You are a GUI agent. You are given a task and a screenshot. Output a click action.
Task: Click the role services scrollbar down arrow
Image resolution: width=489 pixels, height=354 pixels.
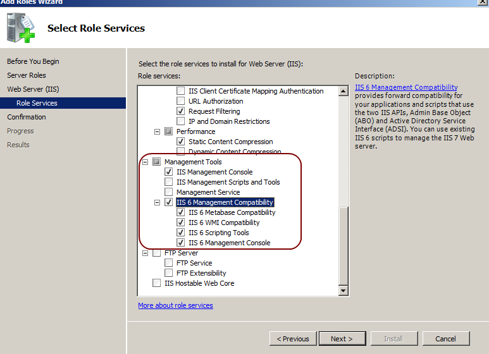pyautogui.click(x=344, y=291)
